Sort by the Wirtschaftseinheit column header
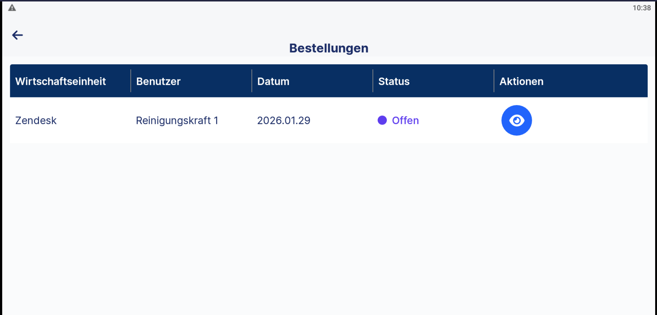657x315 pixels. [60, 81]
